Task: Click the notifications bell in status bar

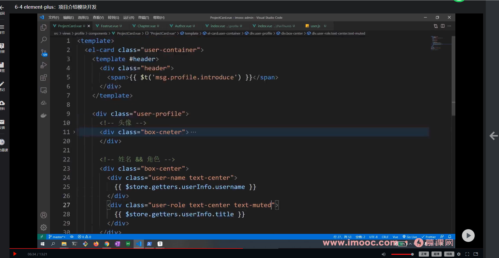Action: pyautogui.click(x=450, y=237)
